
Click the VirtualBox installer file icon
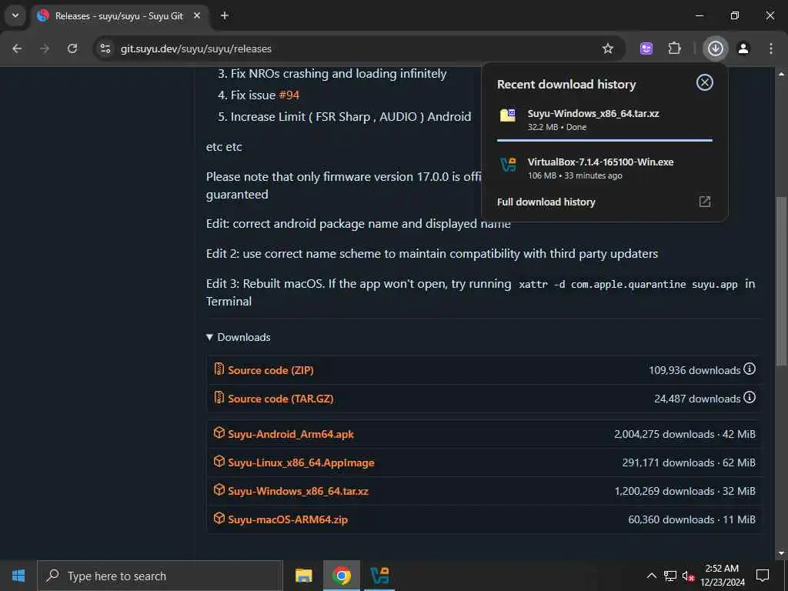[508, 165]
